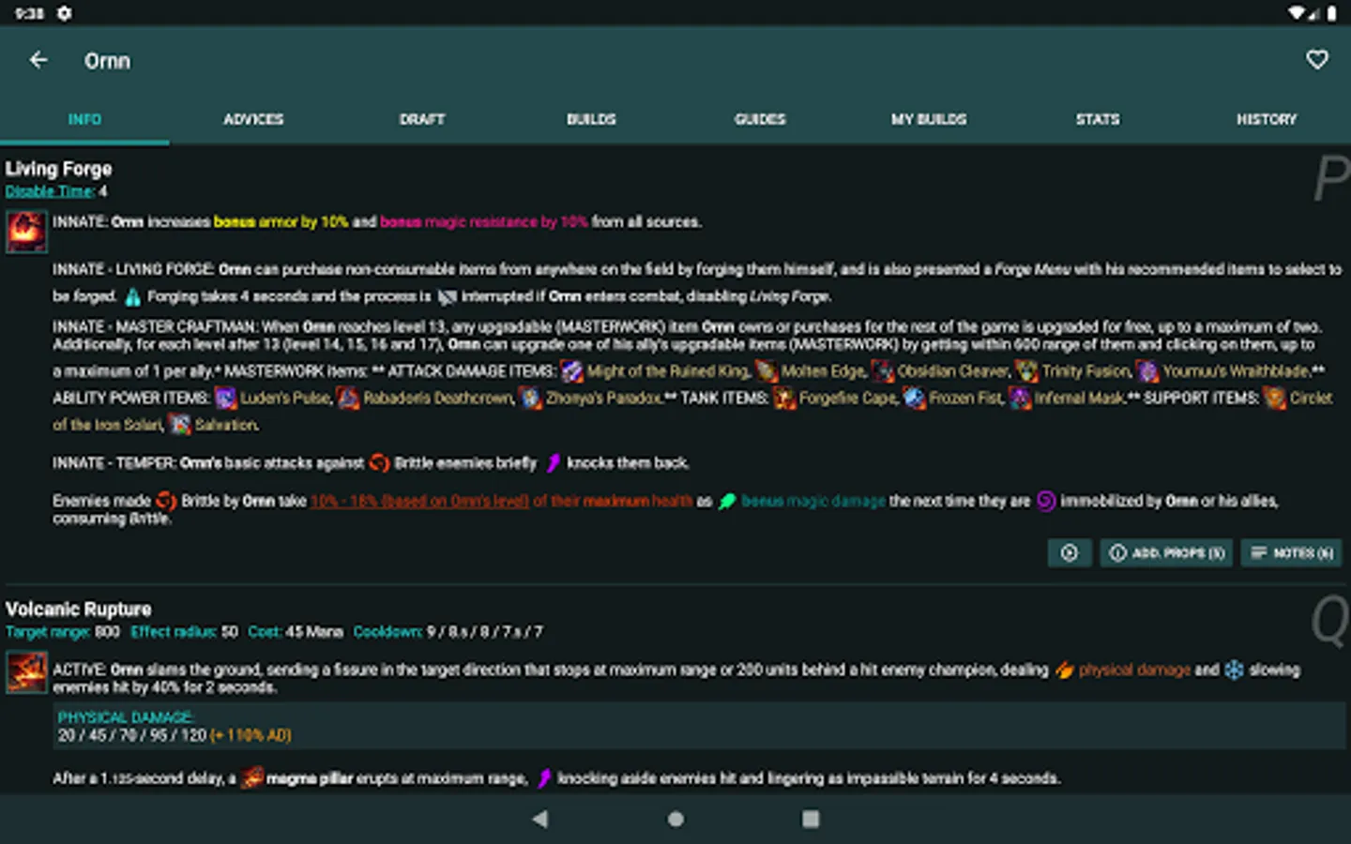Open the Luden's Pulse item icon
The width and height of the screenshot is (1351, 844).
pyautogui.click(x=225, y=398)
